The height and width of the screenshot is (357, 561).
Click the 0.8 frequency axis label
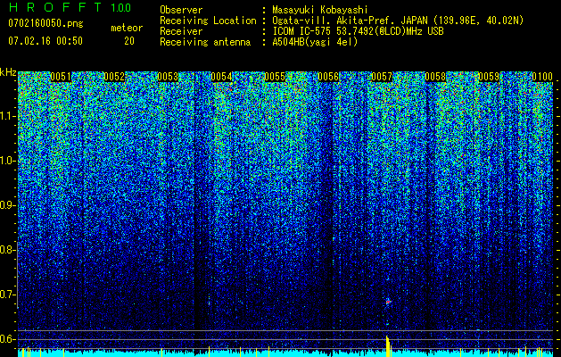[x=8, y=250]
